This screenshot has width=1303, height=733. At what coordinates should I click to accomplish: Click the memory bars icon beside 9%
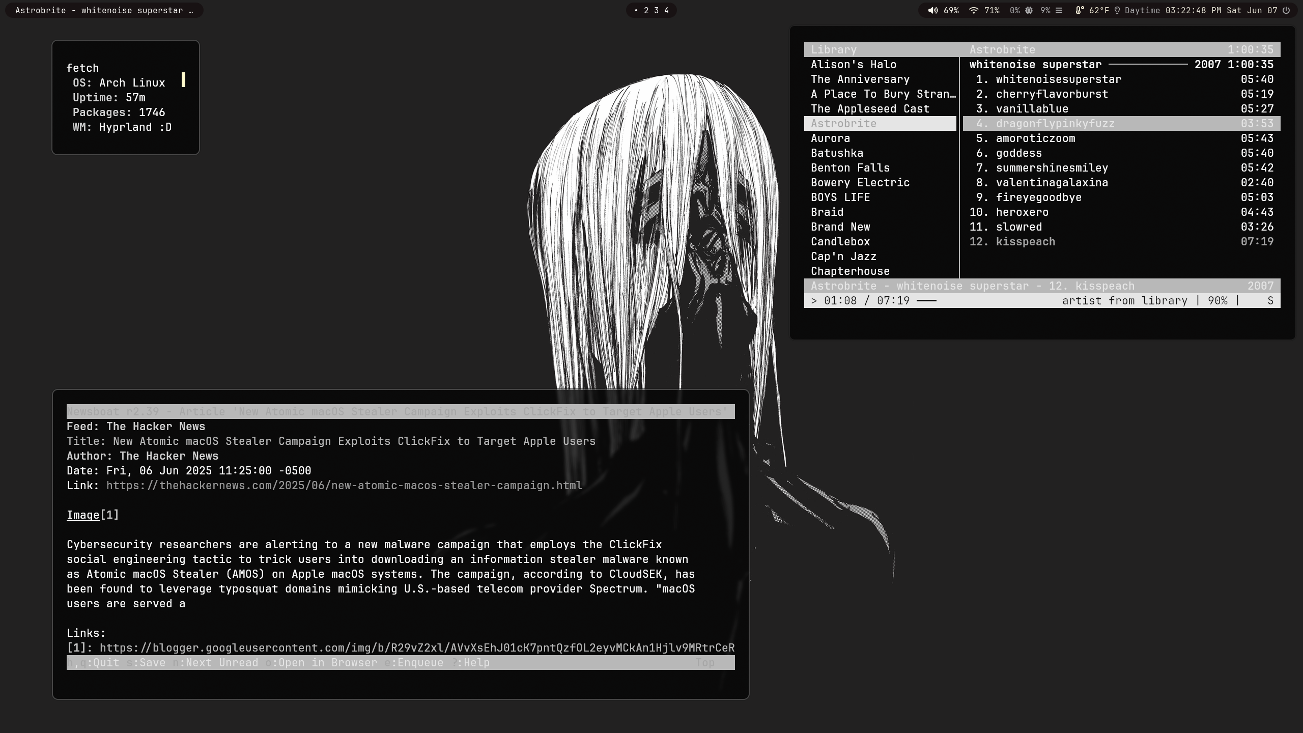coord(1059,10)
